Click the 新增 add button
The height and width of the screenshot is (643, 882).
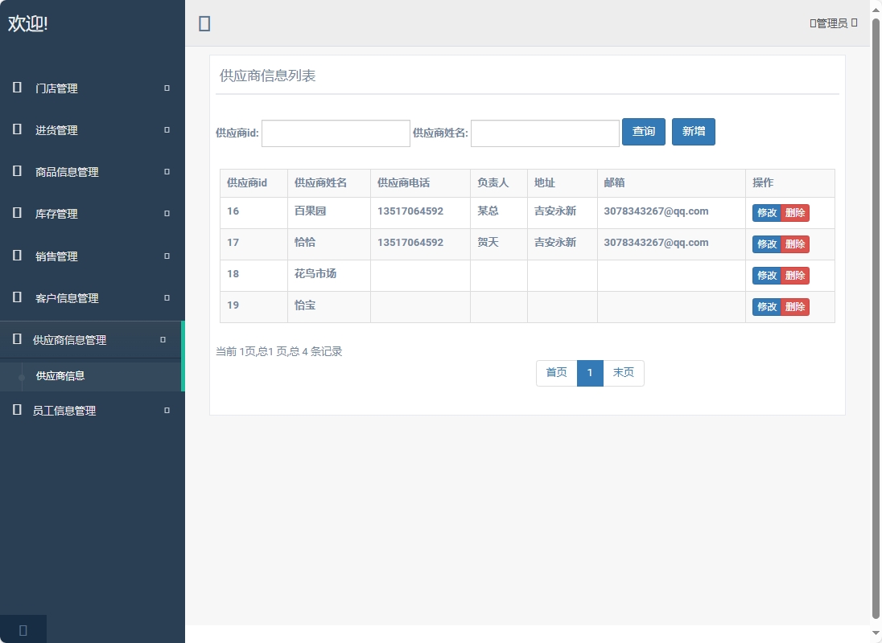click(x=693, y=132)
